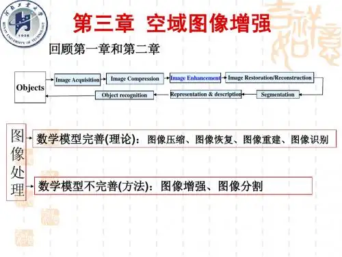This screenshot has width=342, height=257.
Task: Click the text 图像识别
Action: 310,140
